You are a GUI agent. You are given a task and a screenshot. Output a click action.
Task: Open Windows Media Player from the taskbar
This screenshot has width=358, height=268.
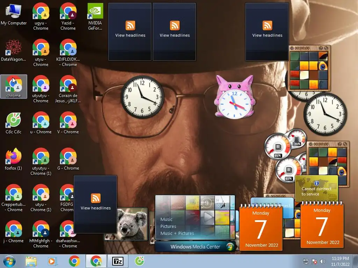click(52, 261)
